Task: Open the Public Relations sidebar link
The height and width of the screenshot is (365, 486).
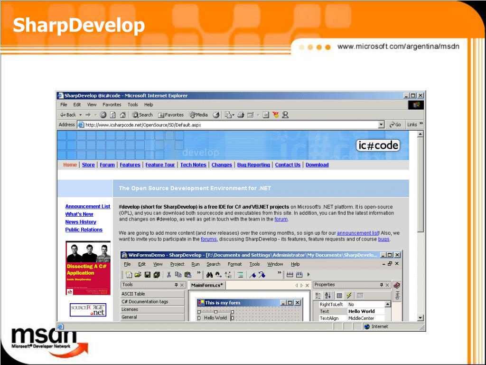Action: (x=84, y=230)
